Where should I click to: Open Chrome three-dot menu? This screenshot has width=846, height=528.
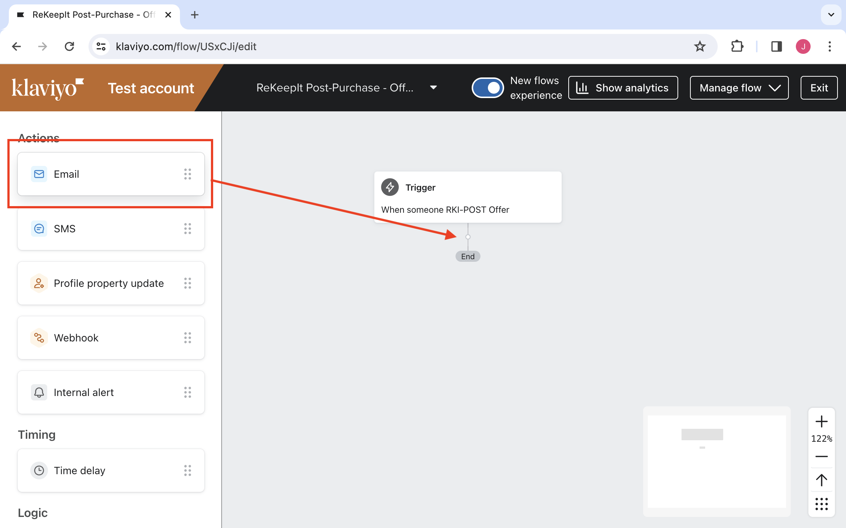pos(829,46)
